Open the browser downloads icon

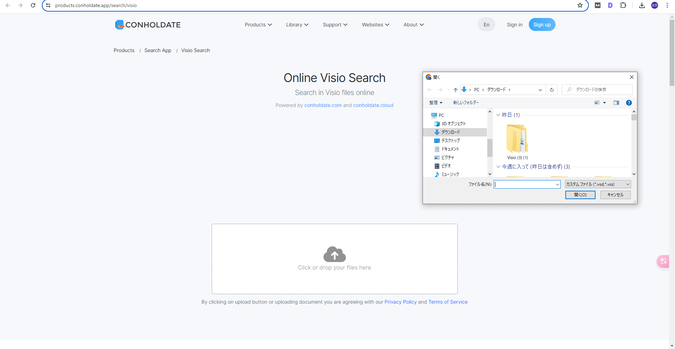pos(642,5)
